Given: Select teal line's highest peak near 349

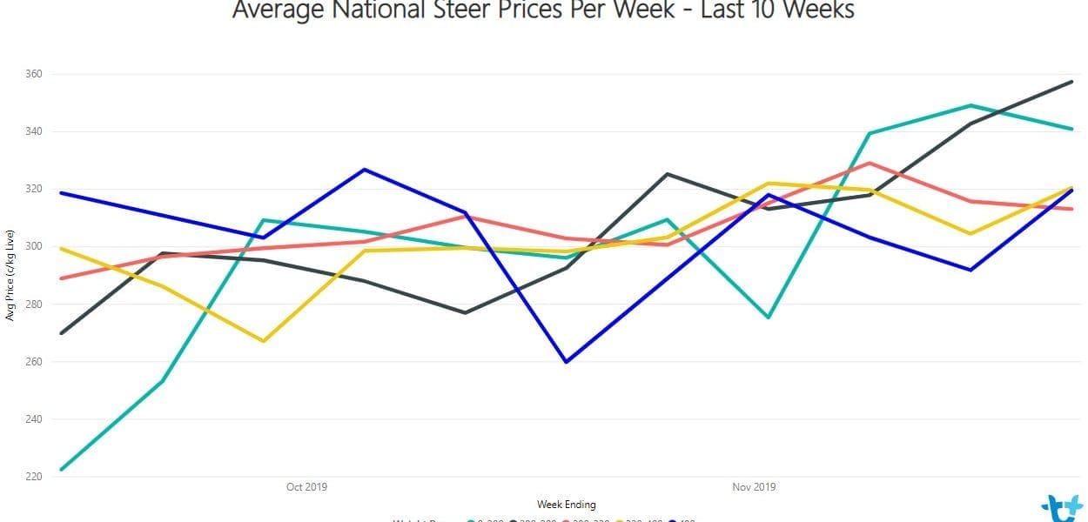Looking at the screenshot, I should [x=970, y=105].
